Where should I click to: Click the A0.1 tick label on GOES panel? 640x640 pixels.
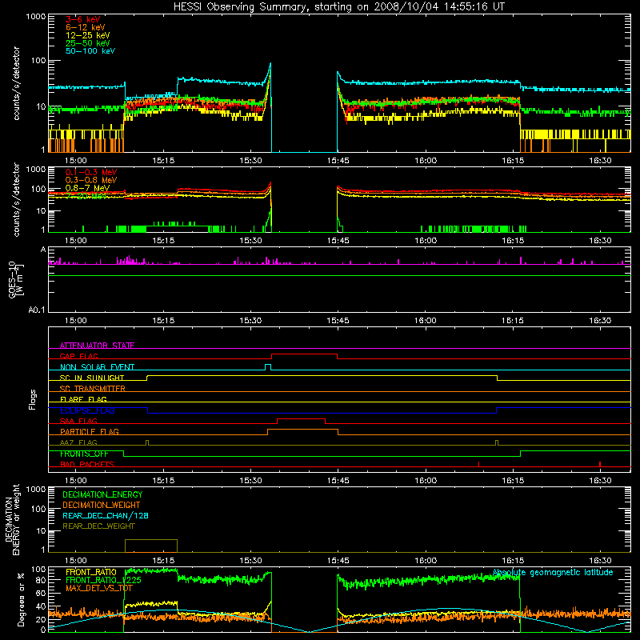coord(37,310)
